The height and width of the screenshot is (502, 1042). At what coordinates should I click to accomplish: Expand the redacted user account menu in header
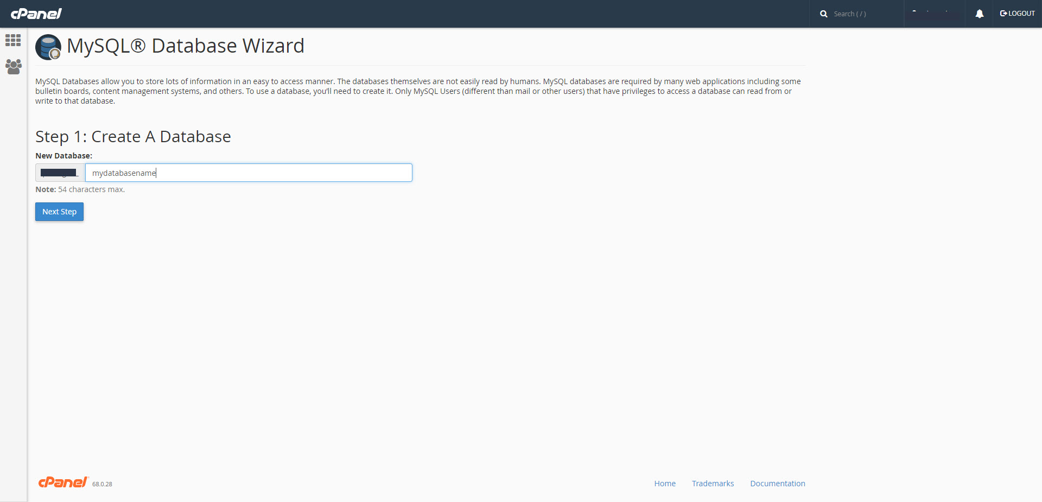point(934,14)
